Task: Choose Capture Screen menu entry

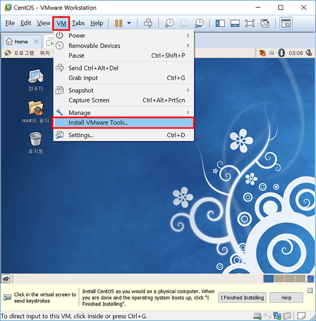Action: pos(124,100)
